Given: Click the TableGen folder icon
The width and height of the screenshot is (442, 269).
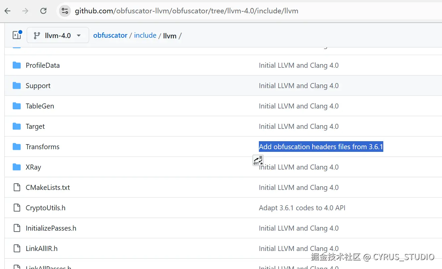Looking at the screenshot, I should 17,106.
